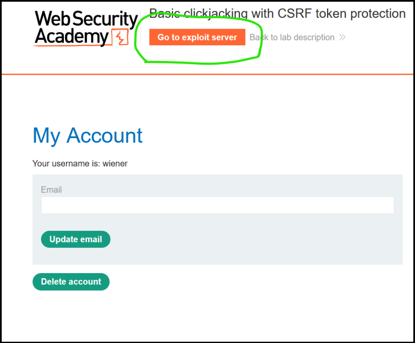The image size is (415, 343).
Task: Click the Delete account button
Action: 71,282
